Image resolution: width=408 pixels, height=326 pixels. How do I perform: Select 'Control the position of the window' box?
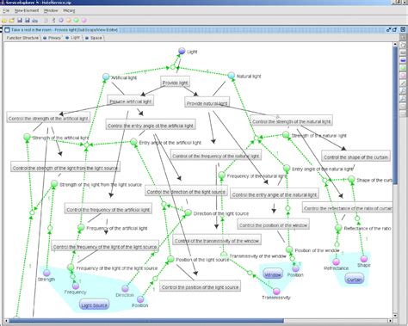pos(273,225)
